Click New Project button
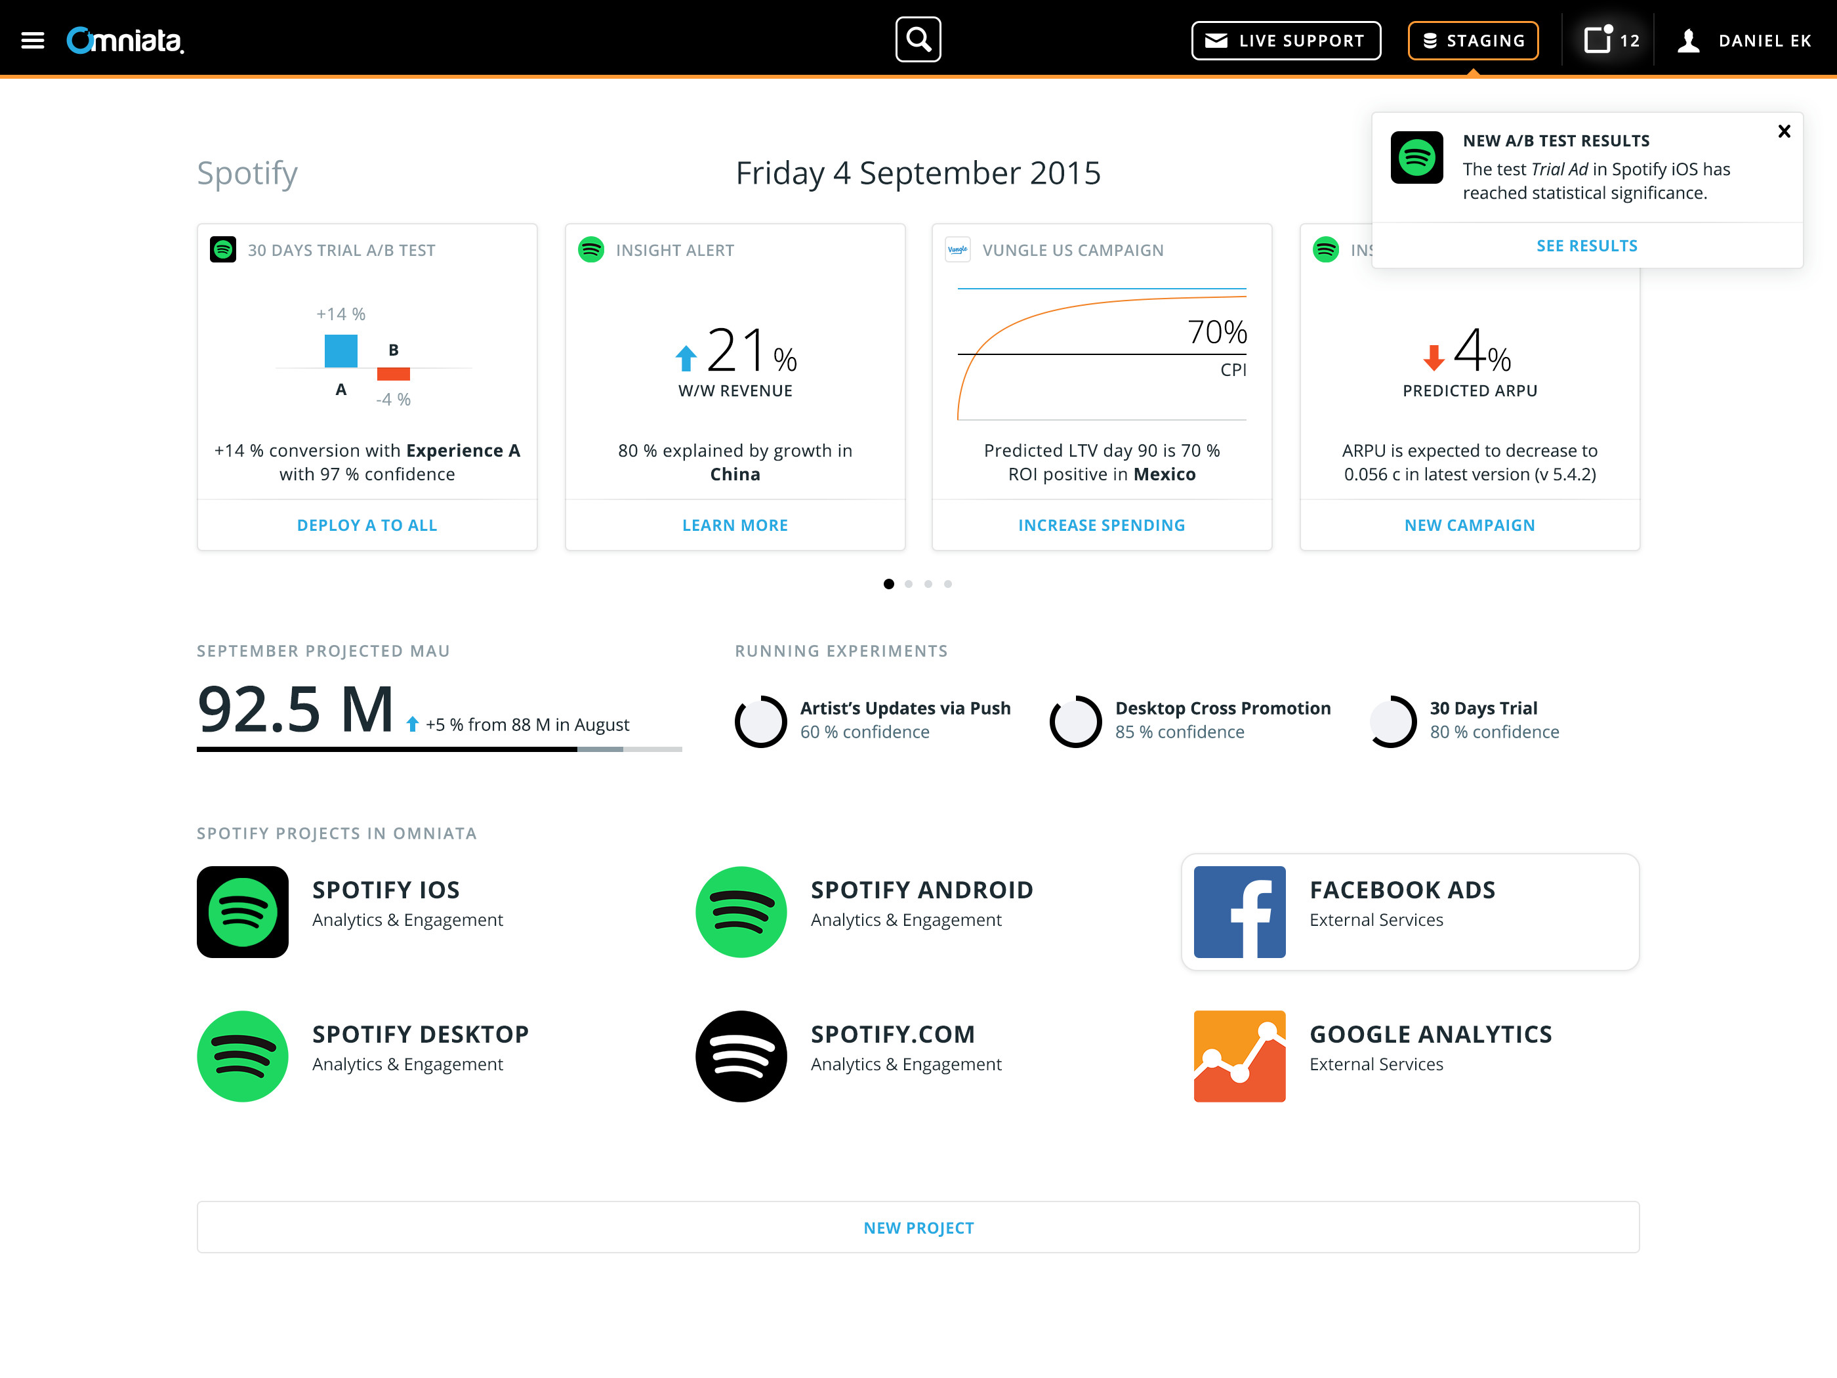This screenshot has width=1837, height=1378. (x=918, y=1227)
